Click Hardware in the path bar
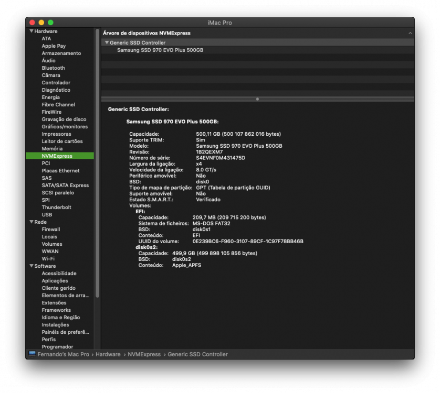440x393 pixels. click(x=108, y=354)
